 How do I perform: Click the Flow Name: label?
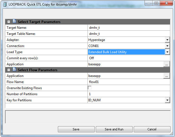(15, 82)
